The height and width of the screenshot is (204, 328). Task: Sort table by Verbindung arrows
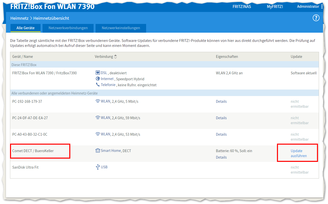(115, 57)
